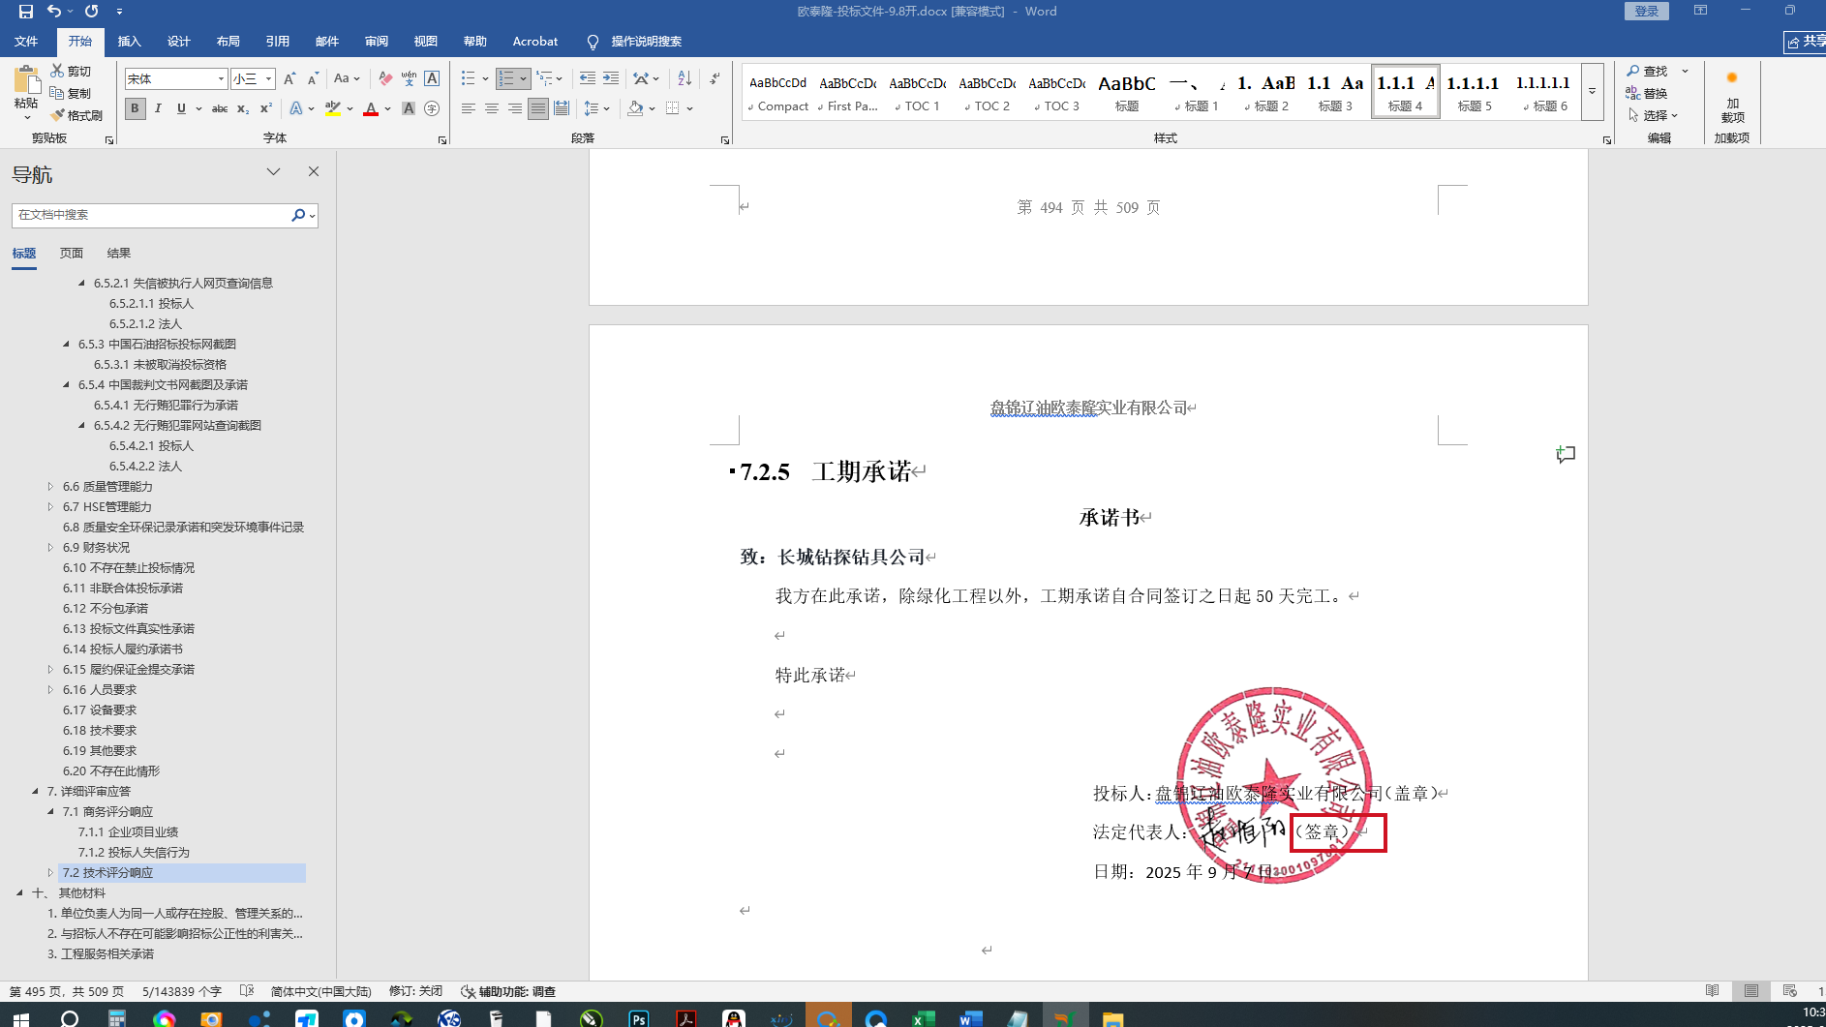Screen dimensions: 1826x1027
Task: Click the Redo icon in the title bar
Action: (91, 12)
